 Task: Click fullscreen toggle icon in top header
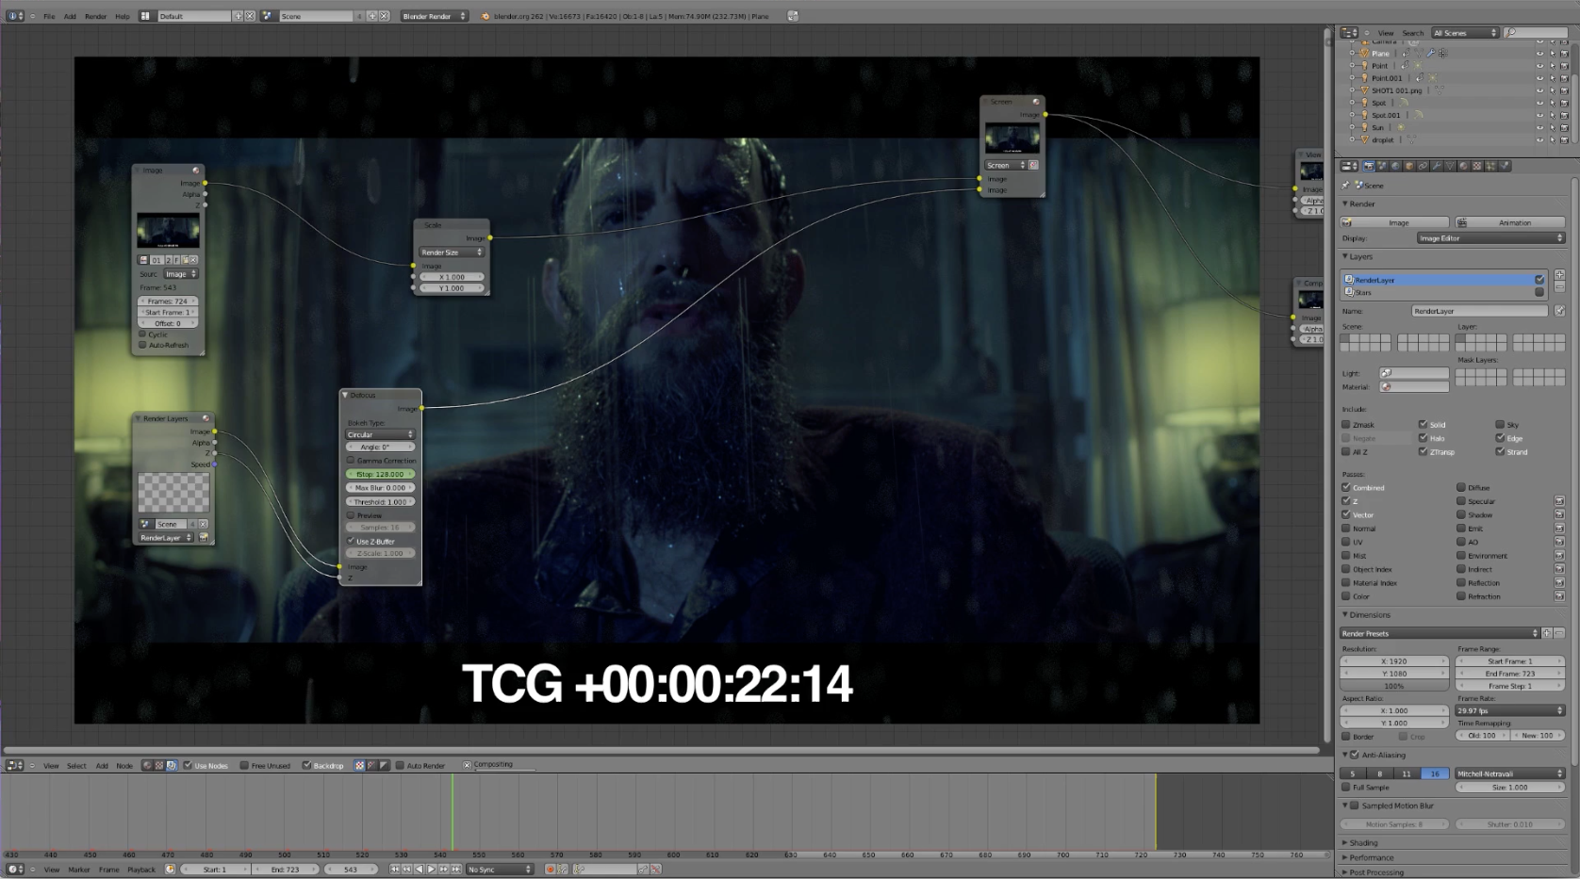[793, 16]
